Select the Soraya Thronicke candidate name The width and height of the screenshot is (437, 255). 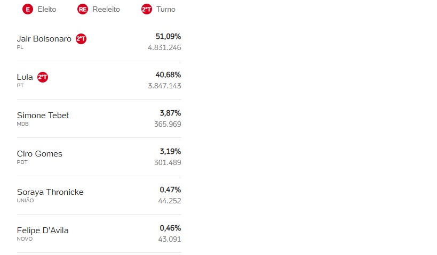click(x=50, y=192)
